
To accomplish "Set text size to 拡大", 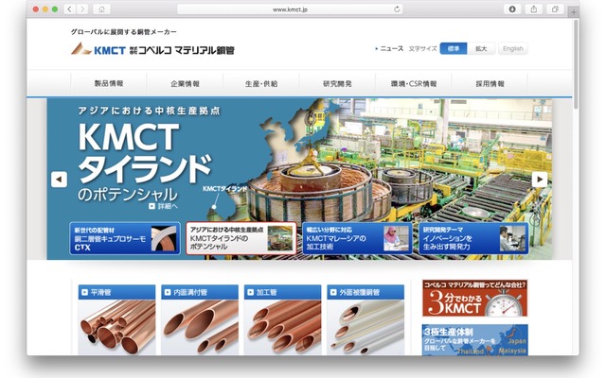I will click(481, 48).
